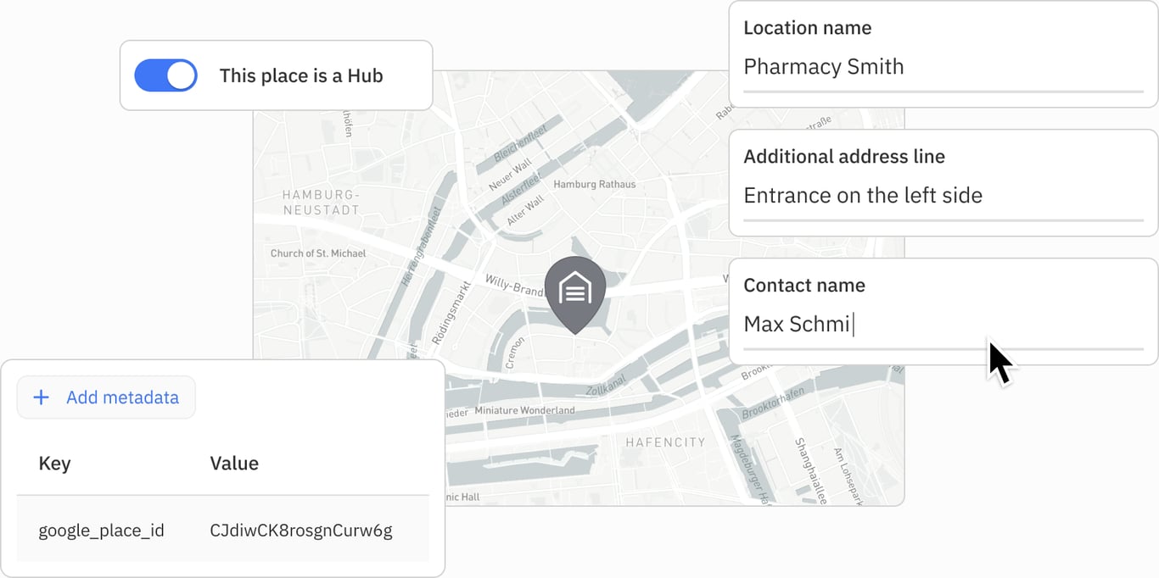Screen dimensions: 1159x578
Task: Click the Willy-Brandt street label
Action: tap(513, 285)
